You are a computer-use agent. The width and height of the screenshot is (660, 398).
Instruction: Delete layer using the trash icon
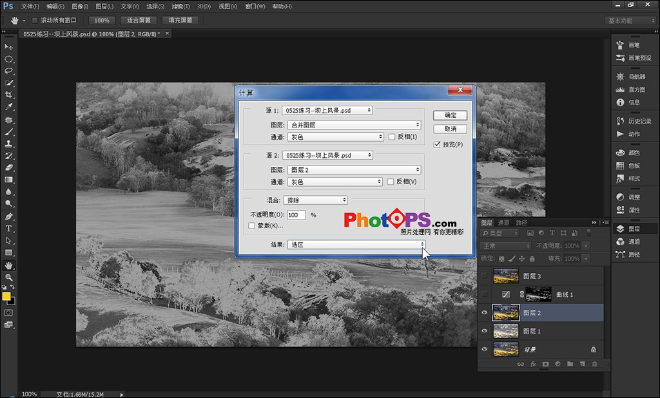(594, 364)
